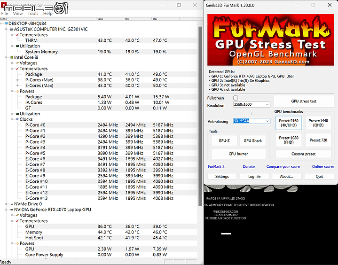Launch the GPU Shark tool
338x265 pixels.
[252, 140]
